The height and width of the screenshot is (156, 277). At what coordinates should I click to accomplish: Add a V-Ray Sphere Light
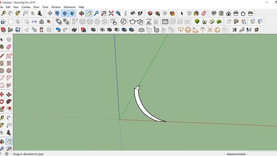[x=188, y=30]
